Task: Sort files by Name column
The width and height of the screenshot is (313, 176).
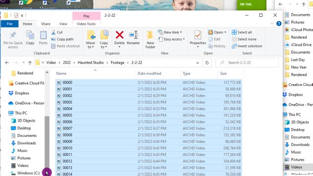Action: point(95,73)
